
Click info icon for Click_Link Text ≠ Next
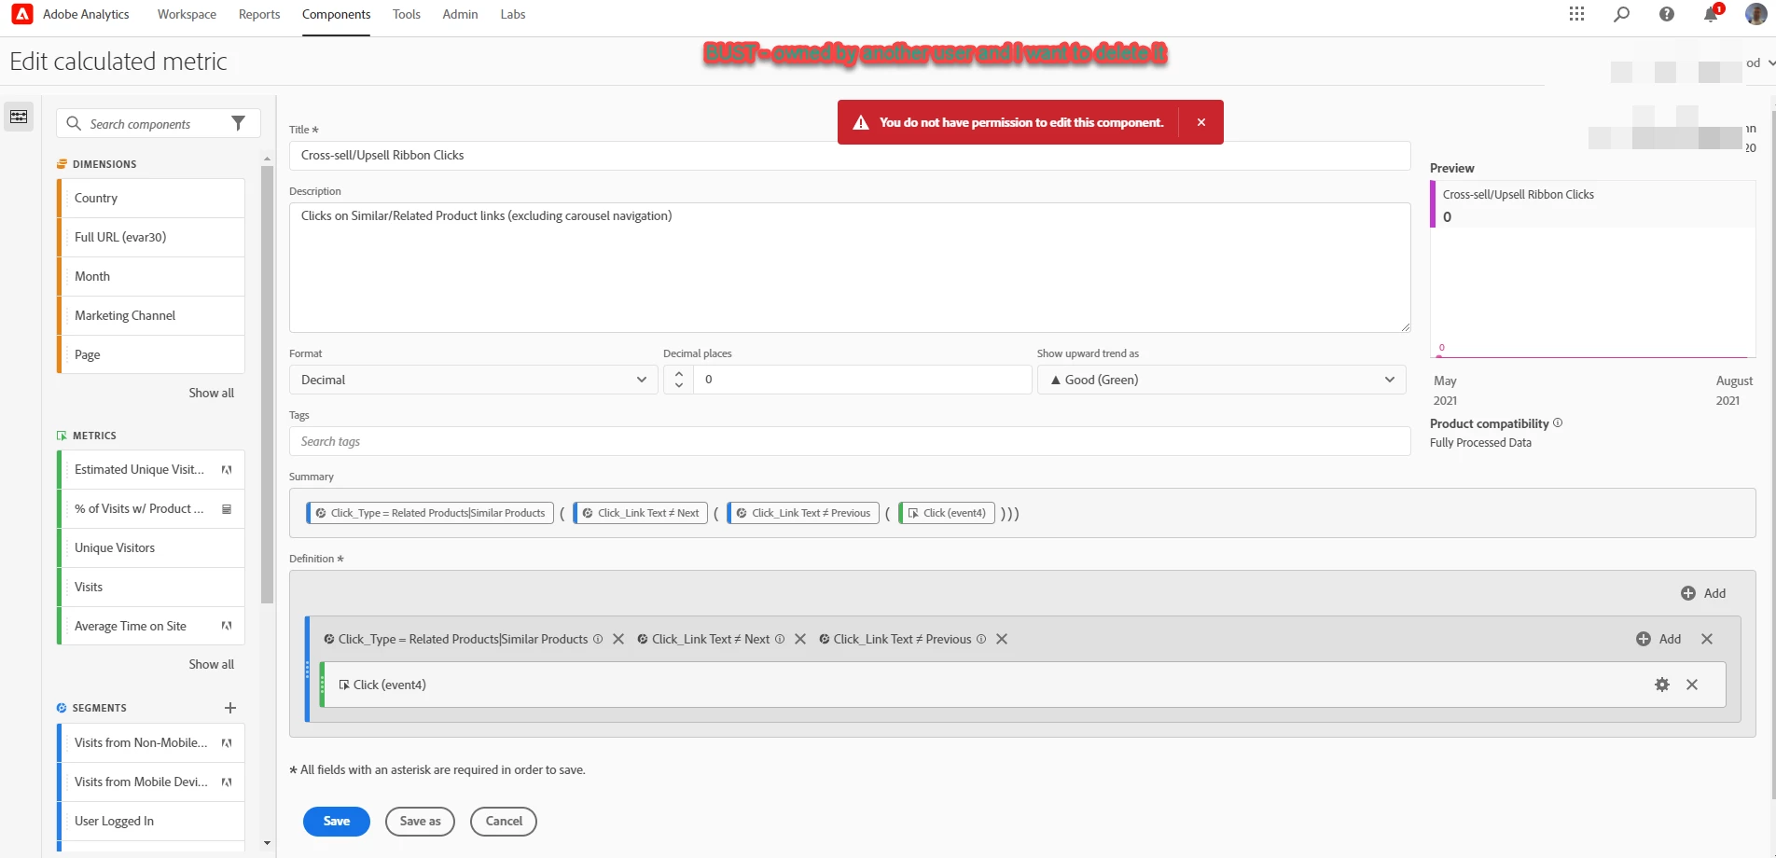[x=780, y=639]
